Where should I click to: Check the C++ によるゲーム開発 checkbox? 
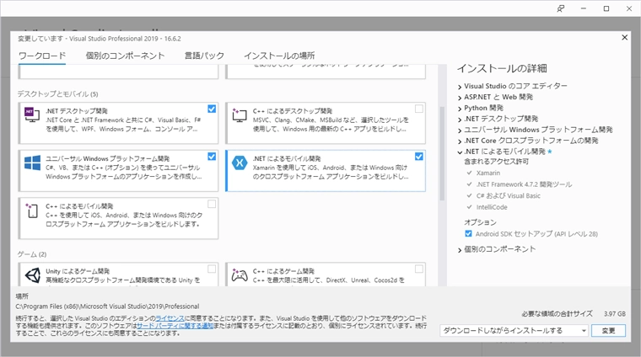coord(419,269)
